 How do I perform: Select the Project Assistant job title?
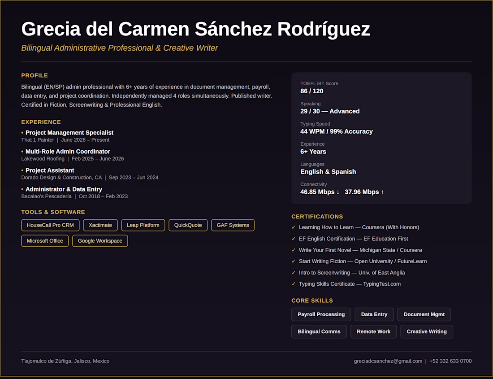pos(50,170)
